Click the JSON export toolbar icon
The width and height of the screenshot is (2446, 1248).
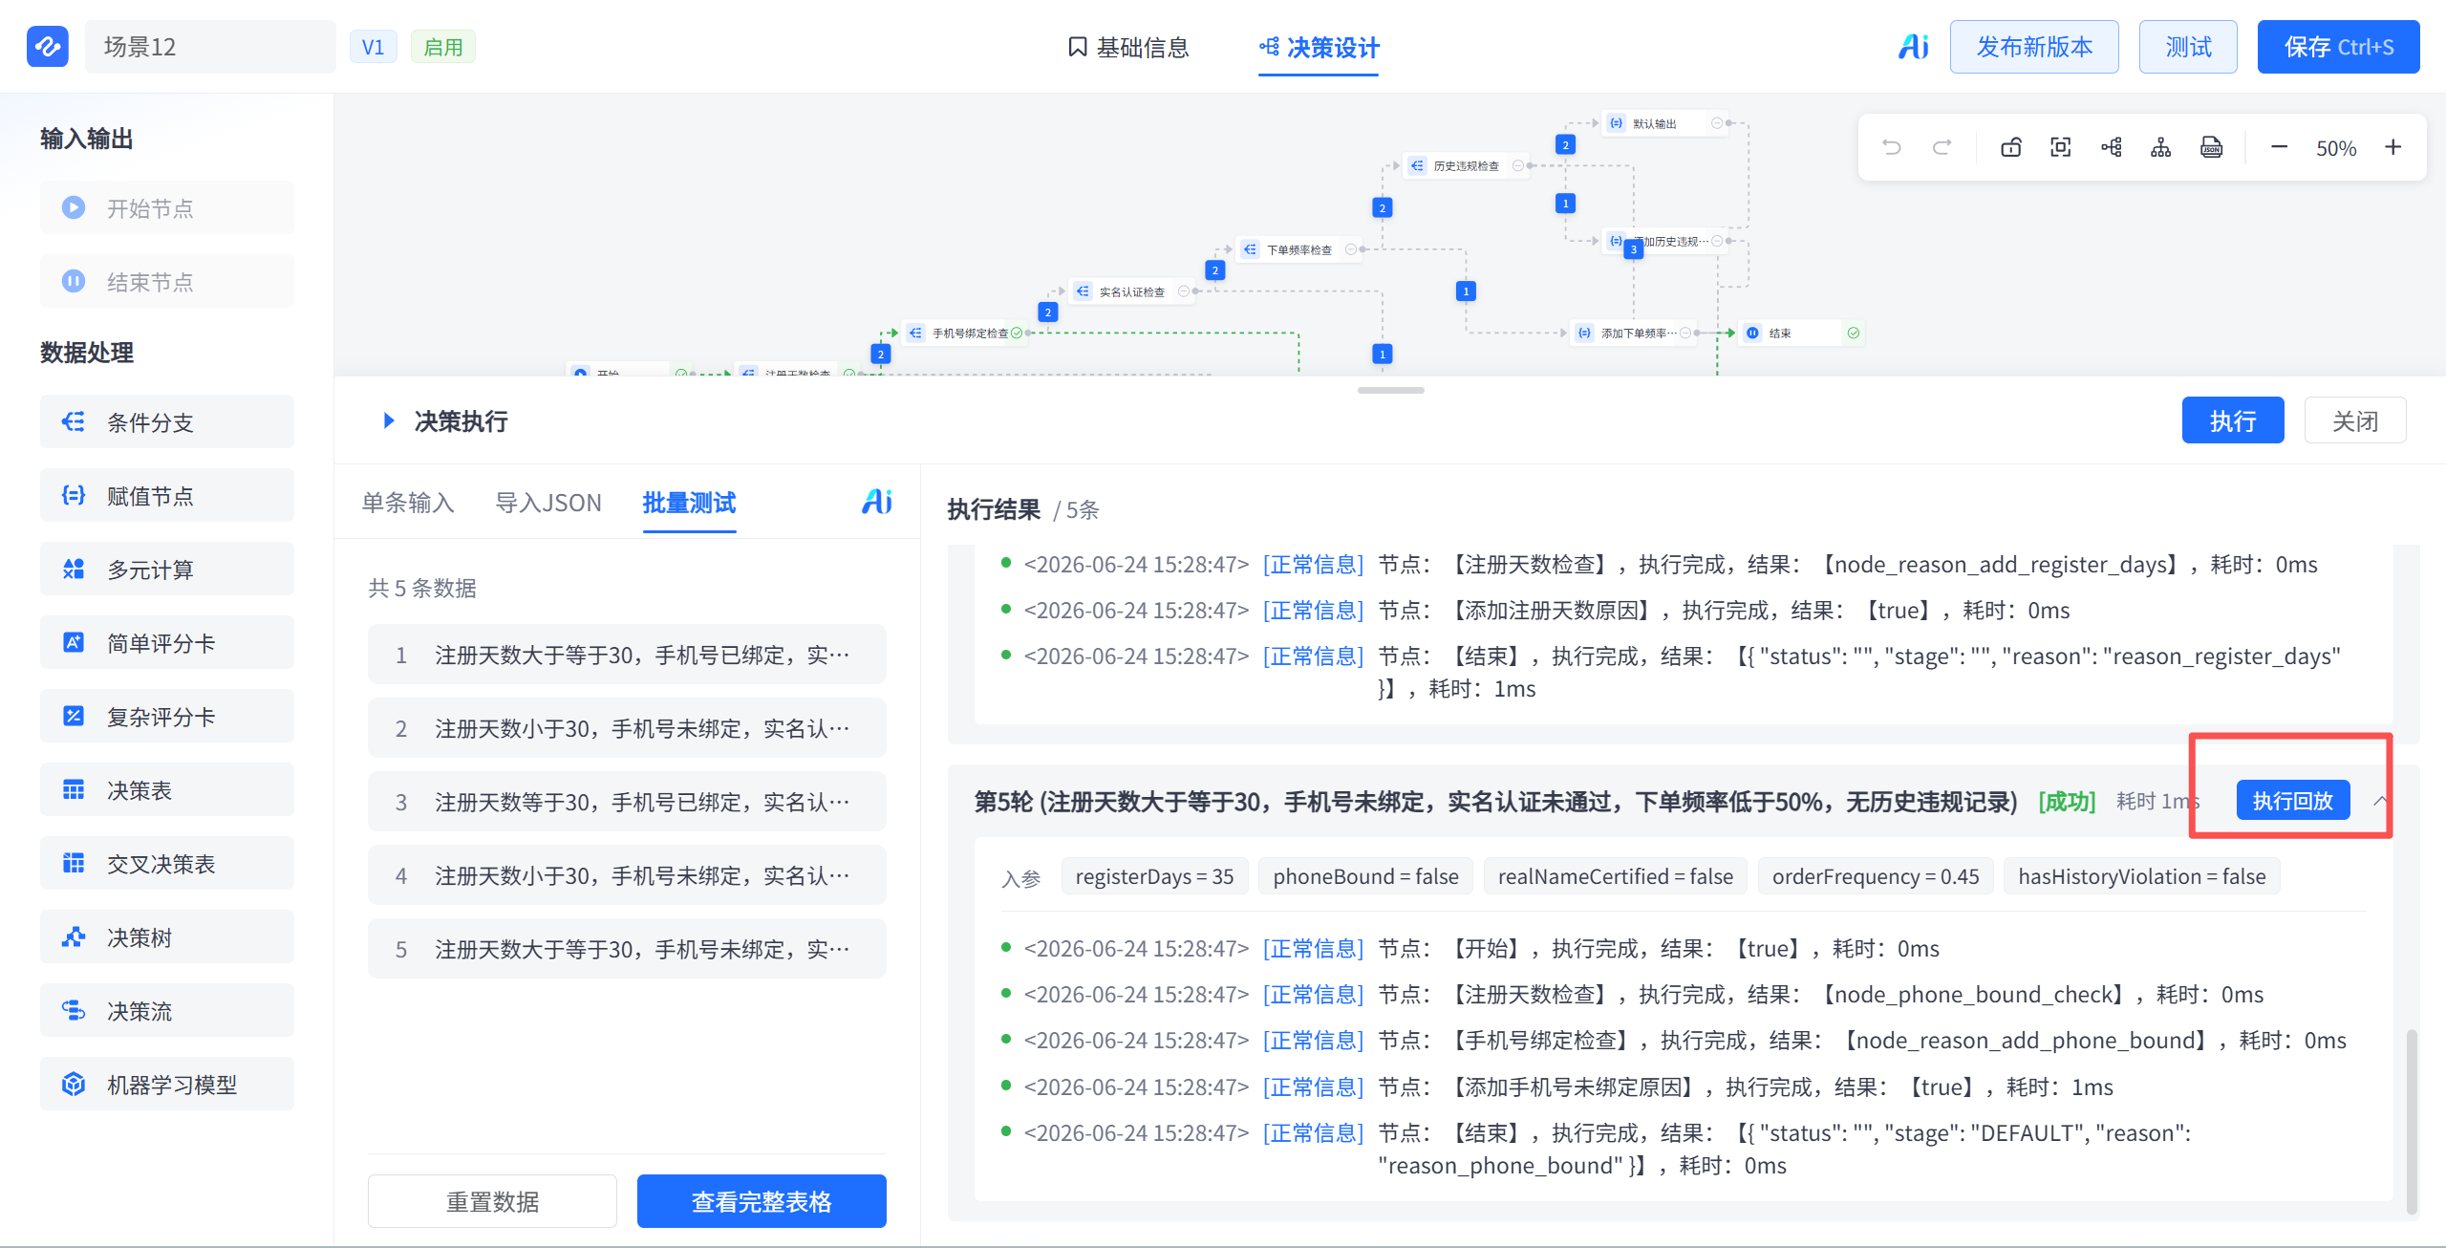[2211, 147]
